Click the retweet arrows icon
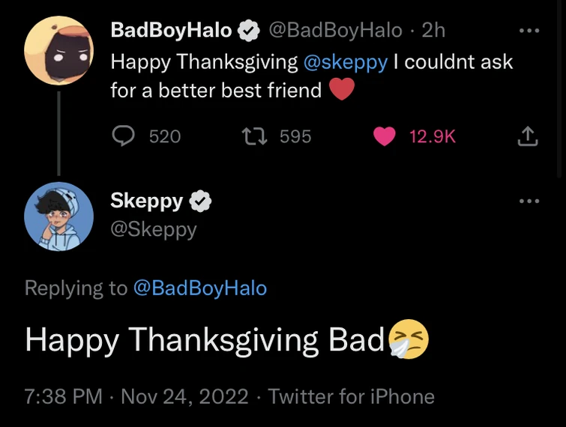This screenshot has height=427, width=566. click(x=253, y=136)
